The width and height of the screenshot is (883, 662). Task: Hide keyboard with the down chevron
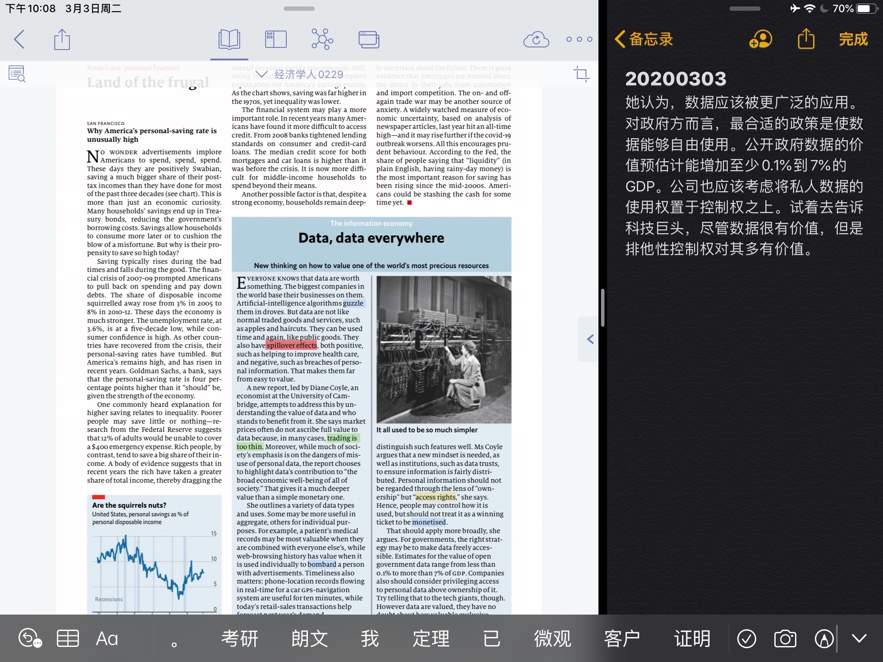[859, 638]
